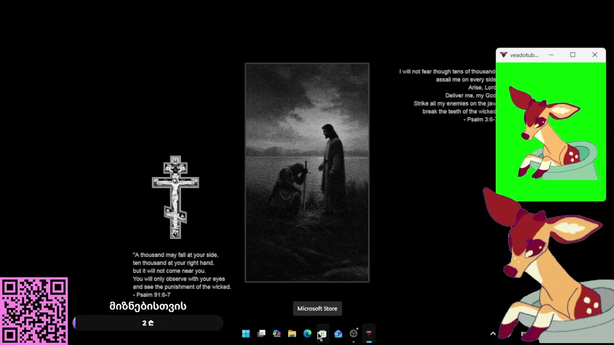The width and height of the screenshot is (614, 345).
Task: Open Outlook from the taskbar
Action: point(338,333)
